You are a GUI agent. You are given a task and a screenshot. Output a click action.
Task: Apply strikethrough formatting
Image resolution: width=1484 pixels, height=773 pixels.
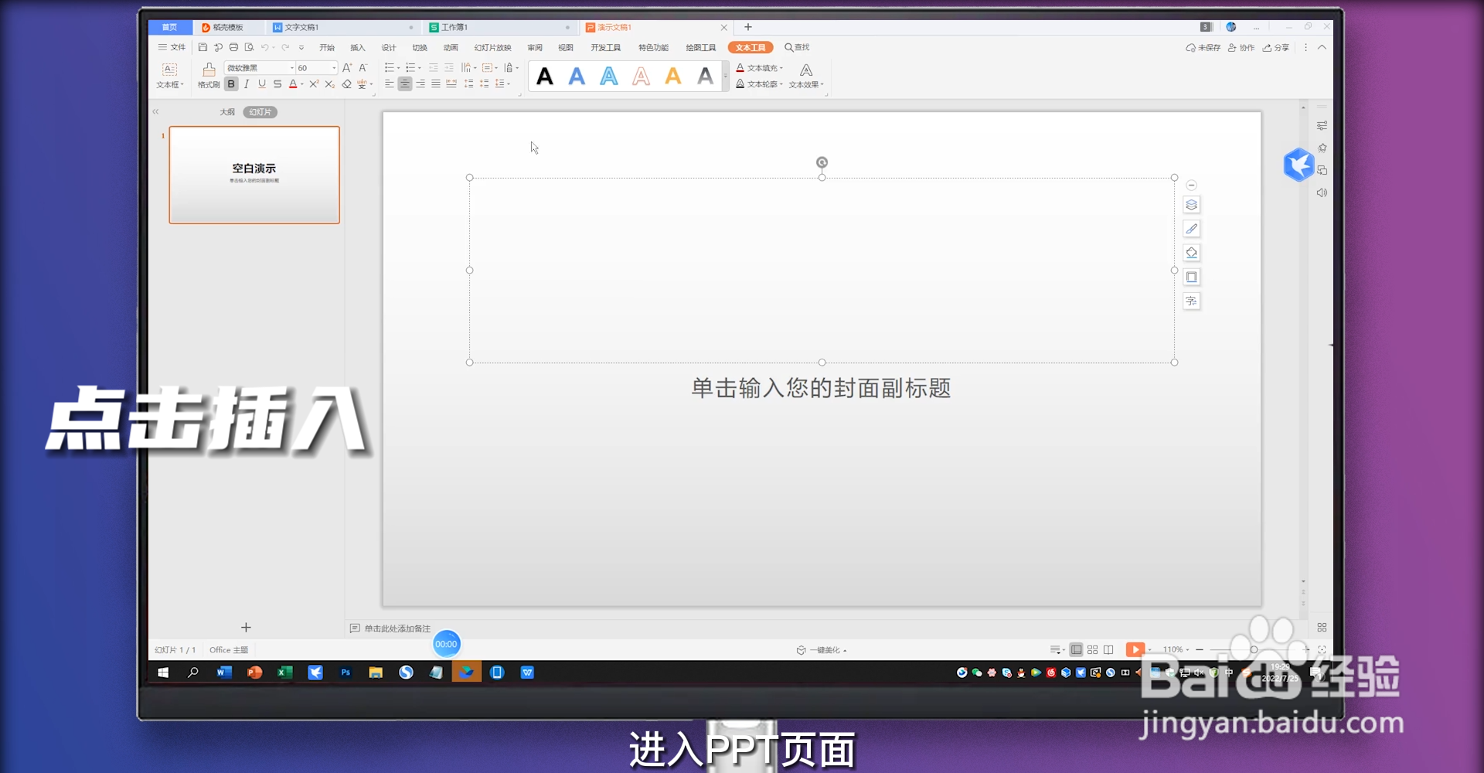277,84
